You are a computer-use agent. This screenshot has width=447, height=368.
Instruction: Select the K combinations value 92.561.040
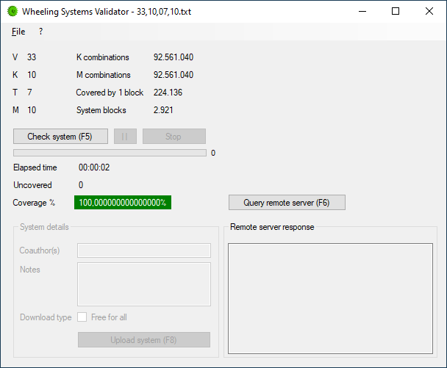[174, 57]
